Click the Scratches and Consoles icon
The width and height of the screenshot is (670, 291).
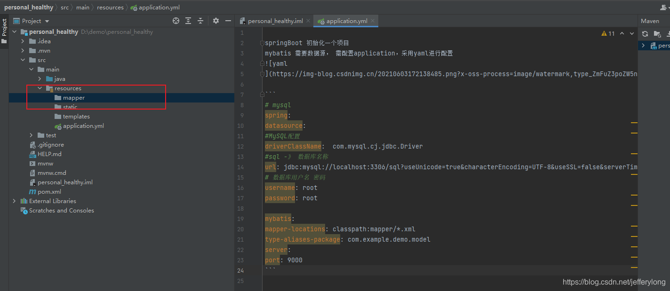tap(24, 211)
